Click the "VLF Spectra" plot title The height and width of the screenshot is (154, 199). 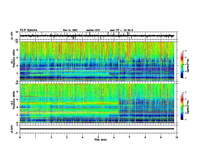28,30
